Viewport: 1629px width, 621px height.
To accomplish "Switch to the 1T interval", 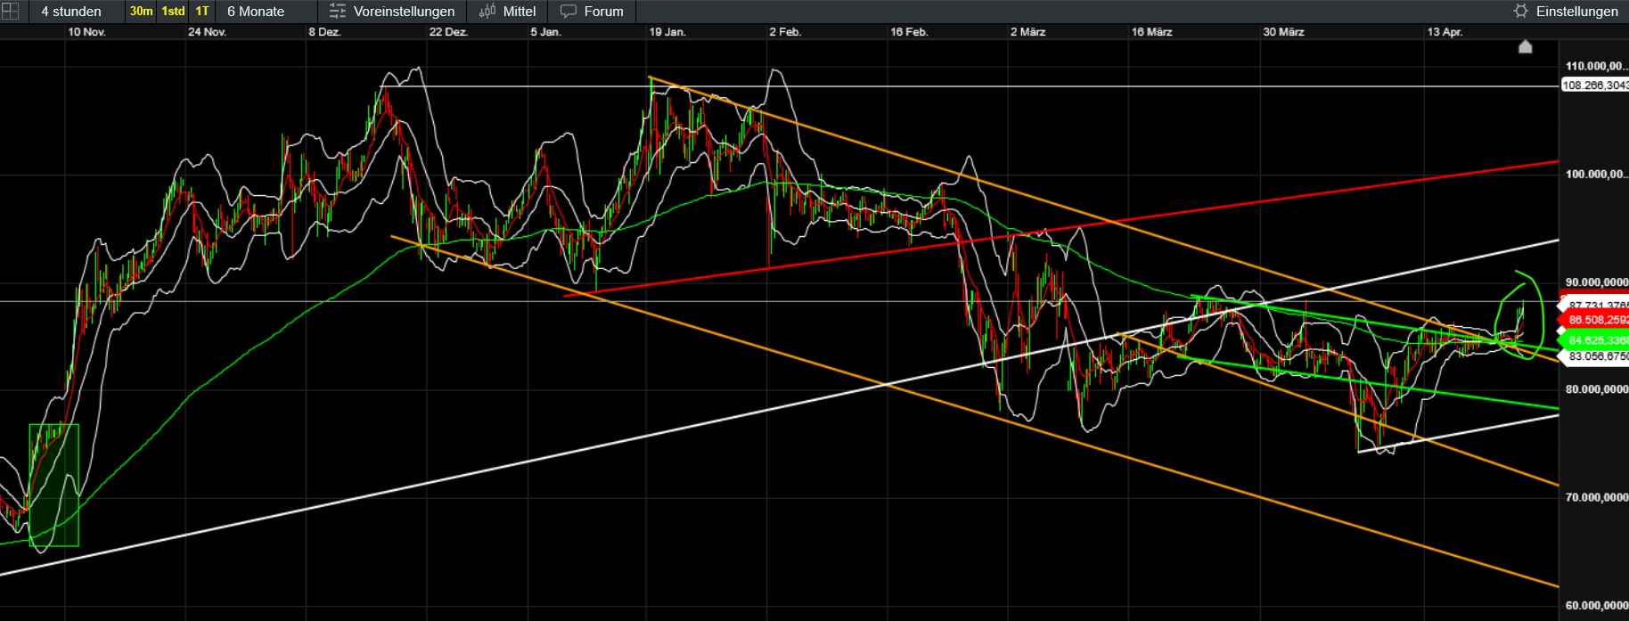I will (202, 12).
